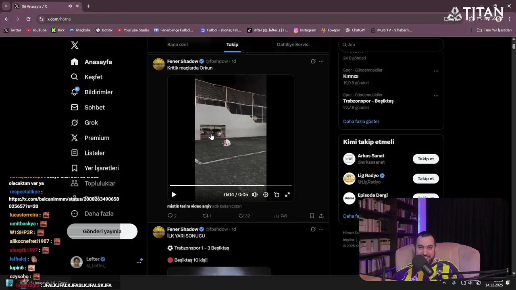
Task: Switch to the Dahiliye Servisi tab
Action: (293, 45)
